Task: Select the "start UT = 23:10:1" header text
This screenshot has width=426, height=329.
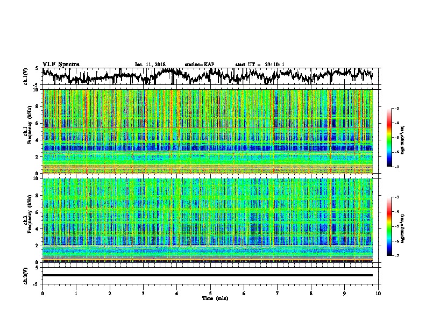Action: [260, 65]
